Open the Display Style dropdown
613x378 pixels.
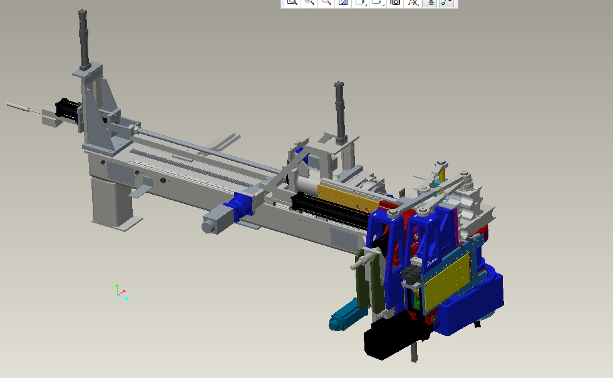361,2
